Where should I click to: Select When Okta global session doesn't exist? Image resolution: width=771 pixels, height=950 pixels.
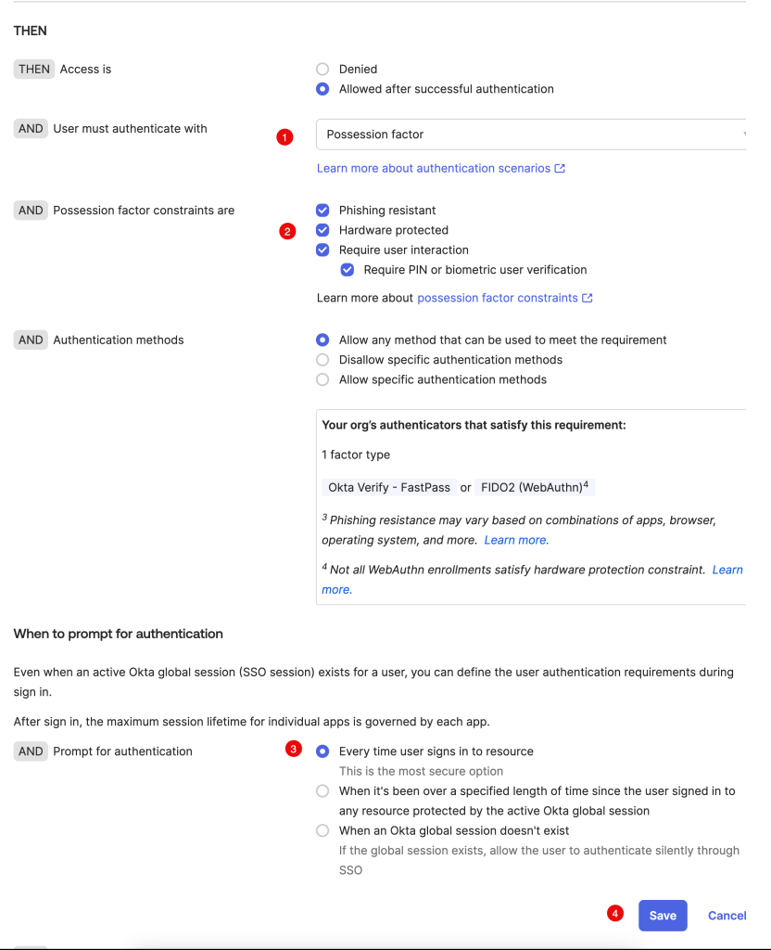pos(322,831)
